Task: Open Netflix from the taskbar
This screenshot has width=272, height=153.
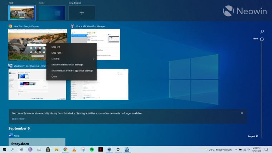Action: (x=101, y=149)
